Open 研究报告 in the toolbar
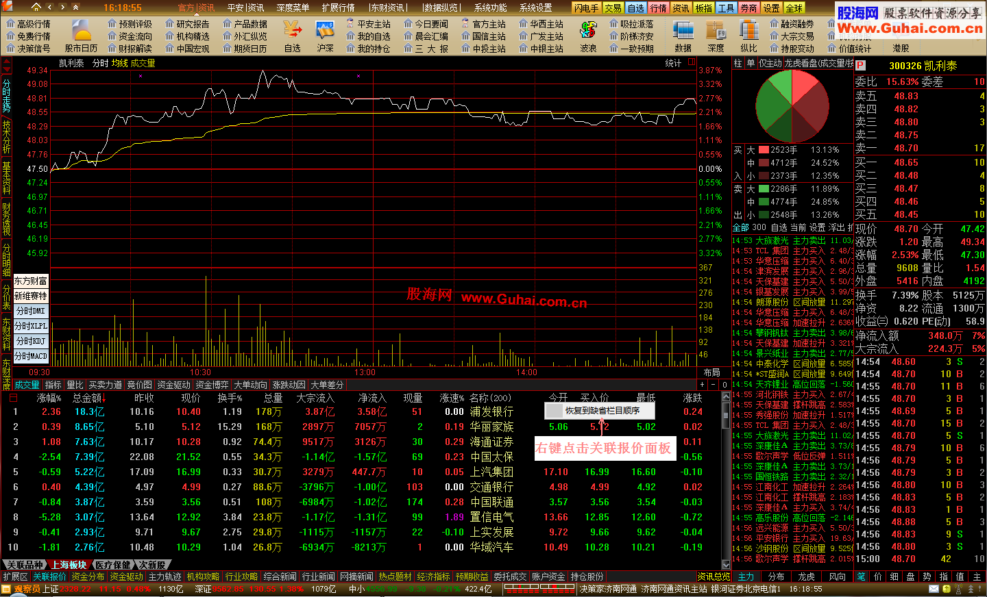Image resolution: width=987 pixels, height=597 pixels. [x=187, y=24]
